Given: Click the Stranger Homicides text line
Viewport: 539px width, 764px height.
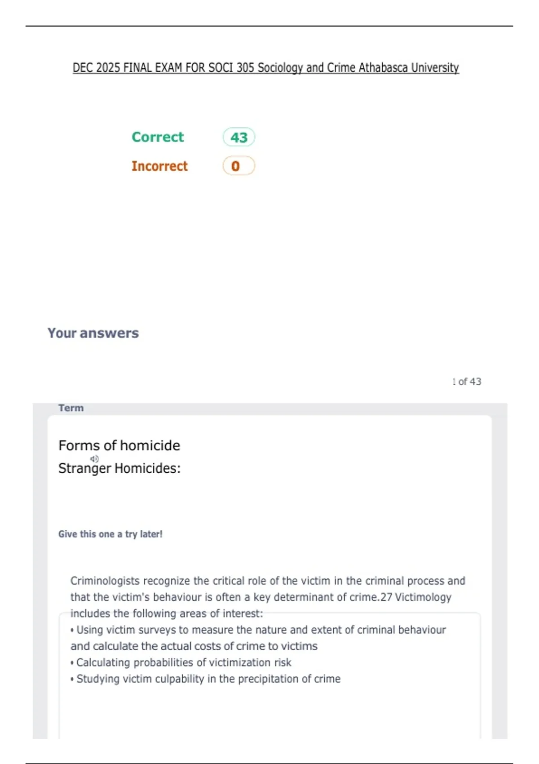Looking at the screenshot, I should point(119,468).
